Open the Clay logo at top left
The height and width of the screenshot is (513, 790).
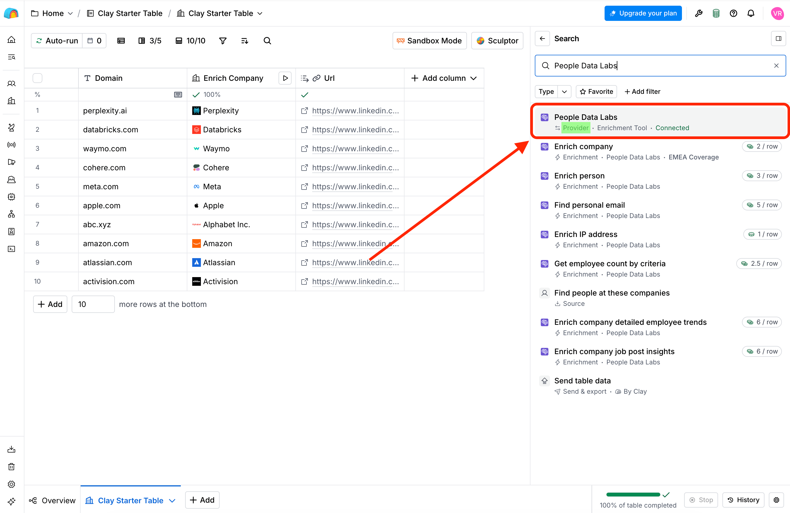[x=11, y=13]
